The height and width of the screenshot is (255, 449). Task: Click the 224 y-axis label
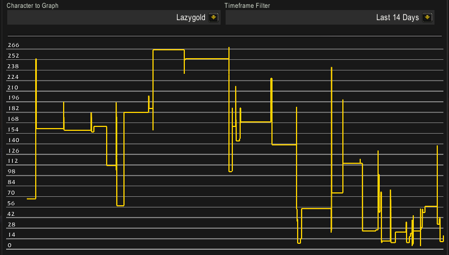13,77
